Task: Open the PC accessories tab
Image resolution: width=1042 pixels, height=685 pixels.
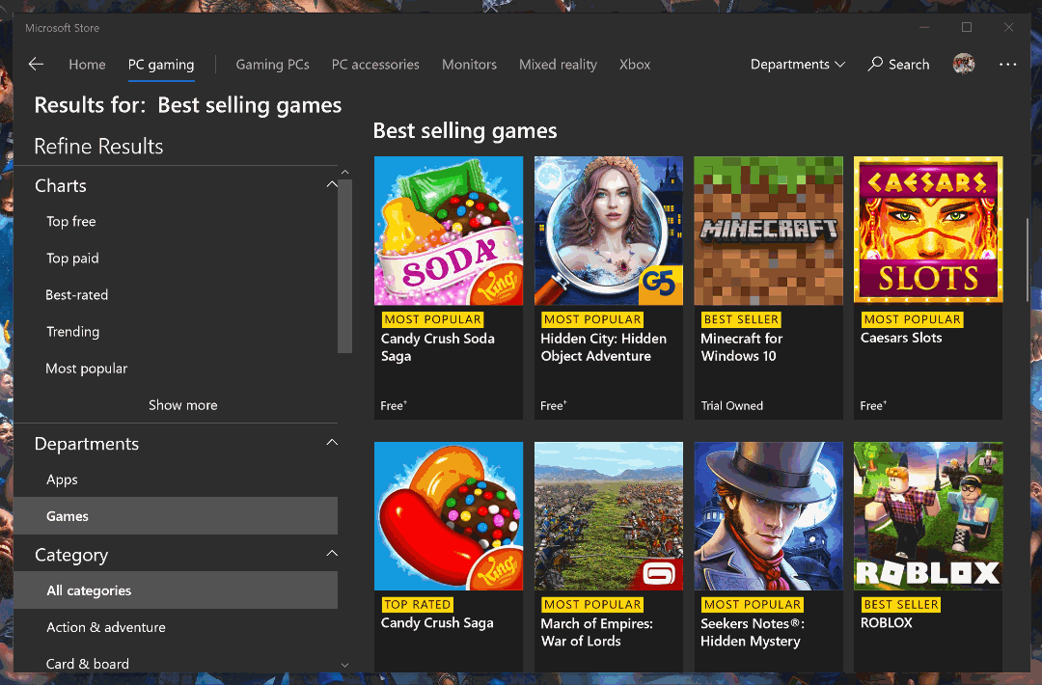Action: coord(375,65)
